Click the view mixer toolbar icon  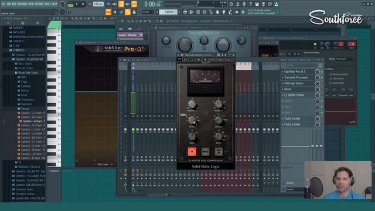pyautogui.click(x=204, y=12)
